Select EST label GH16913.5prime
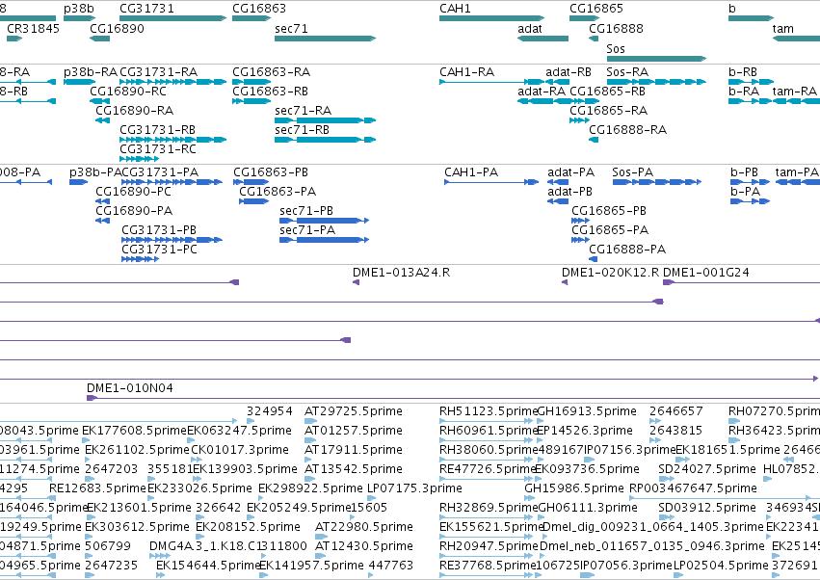 pyautogui.click(x=587, y=411)
